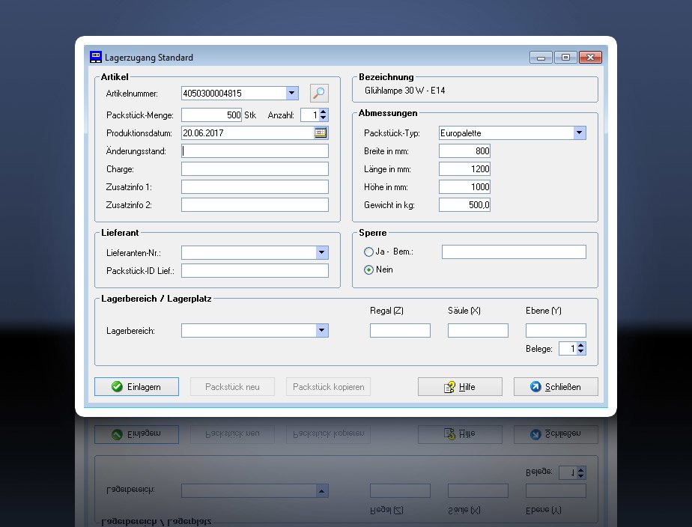Viewport: 692px width, 527px height.
Task: Click the disabled Packstück neu button
Action: coord(232,387)
